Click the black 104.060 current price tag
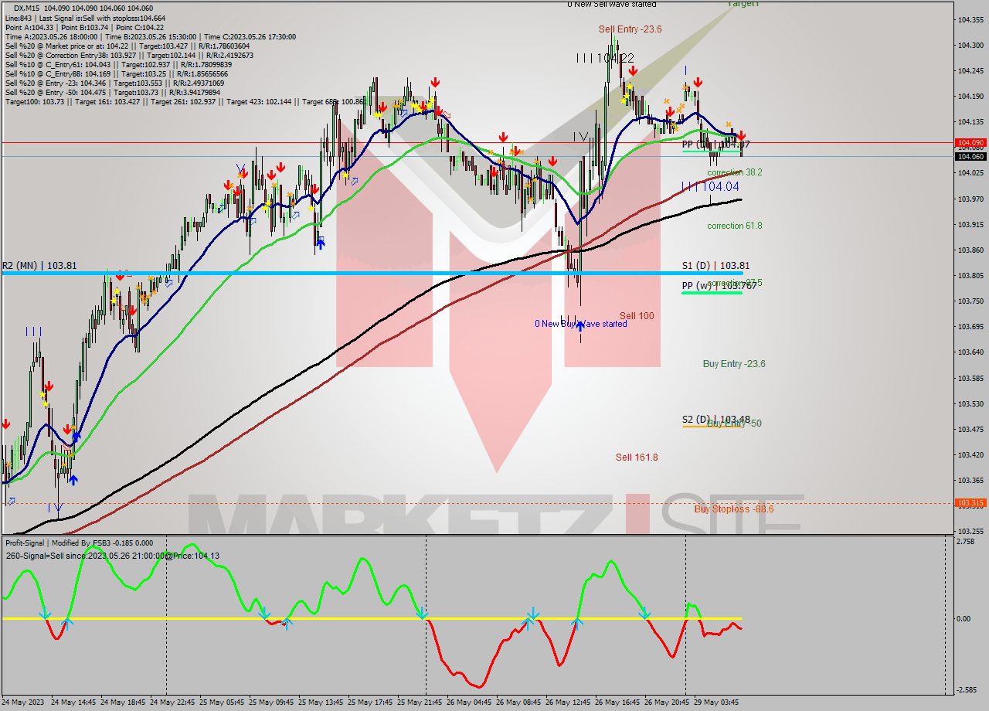 [970, 157]
